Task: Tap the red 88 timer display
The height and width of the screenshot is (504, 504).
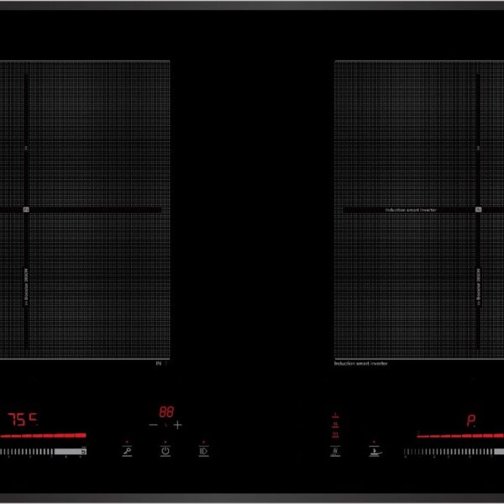Action: point(165,412)
